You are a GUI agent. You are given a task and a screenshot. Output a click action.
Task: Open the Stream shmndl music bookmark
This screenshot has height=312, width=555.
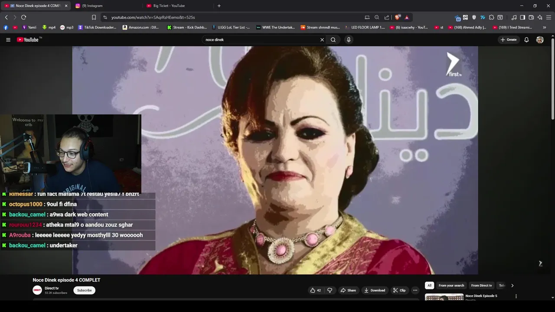point(320,27)
